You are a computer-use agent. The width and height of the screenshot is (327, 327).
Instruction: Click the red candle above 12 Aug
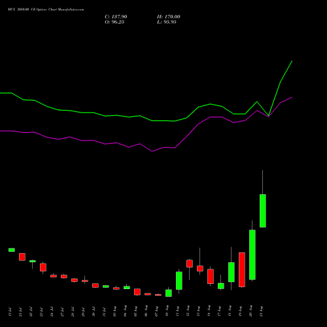click(x=190, y=264)
